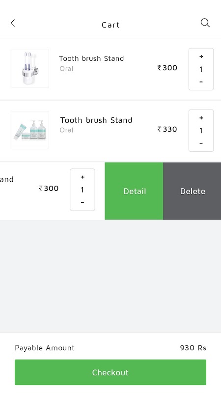221x393 pixels.
Task: Increase quantity of the ₹330 item
Action: (x=201, y=118)
